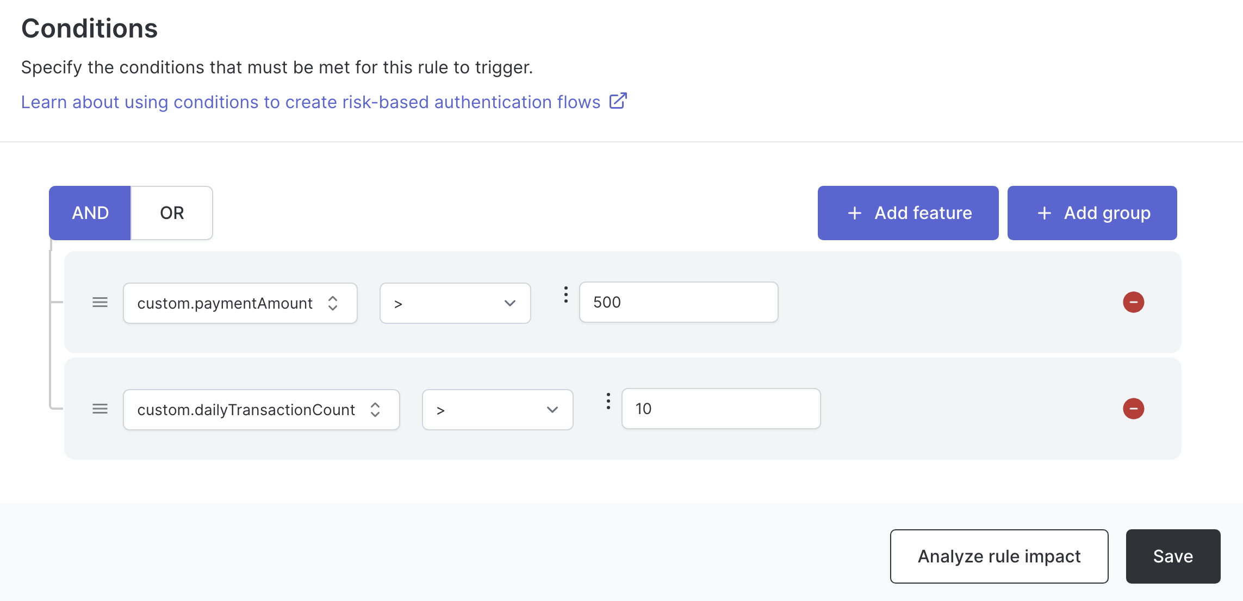Screen dimensions: 1243x601
Task: Open the three-dot options beside value 500
Action: coord(566,295)
